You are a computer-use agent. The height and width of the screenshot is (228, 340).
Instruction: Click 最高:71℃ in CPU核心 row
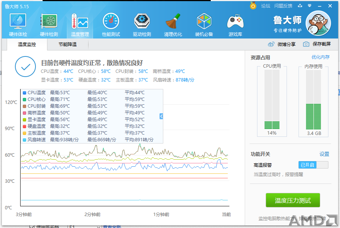click(x=60, y=99)
